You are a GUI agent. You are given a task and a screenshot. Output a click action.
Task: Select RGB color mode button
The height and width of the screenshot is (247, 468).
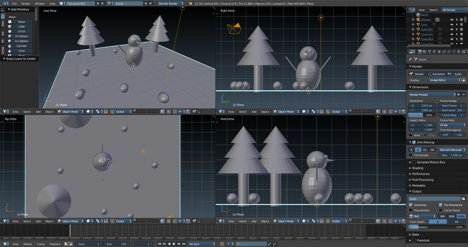[x=452, y=216]
